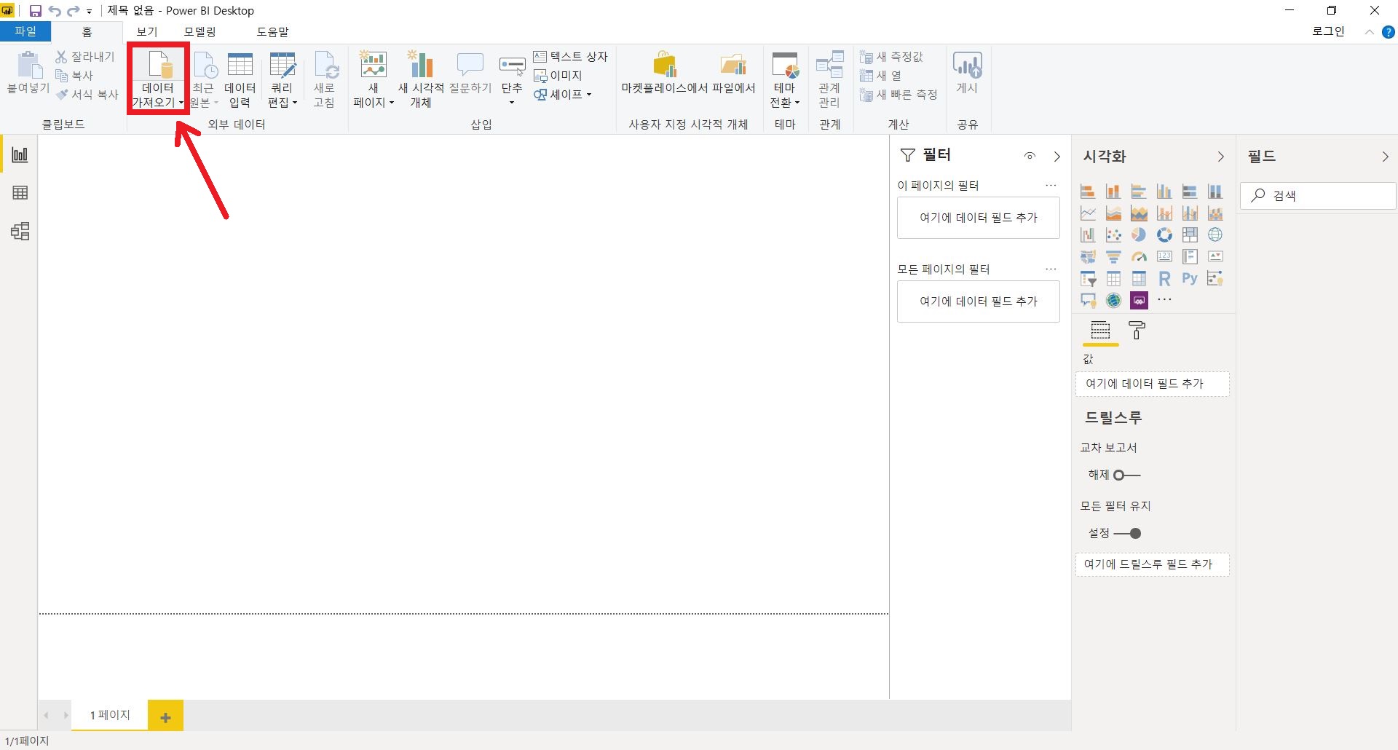Viewport: 1398px width, 750px height.
Task: Switch to the 모델링 (Modeling) ribbon tab
Action: point(200,32)
